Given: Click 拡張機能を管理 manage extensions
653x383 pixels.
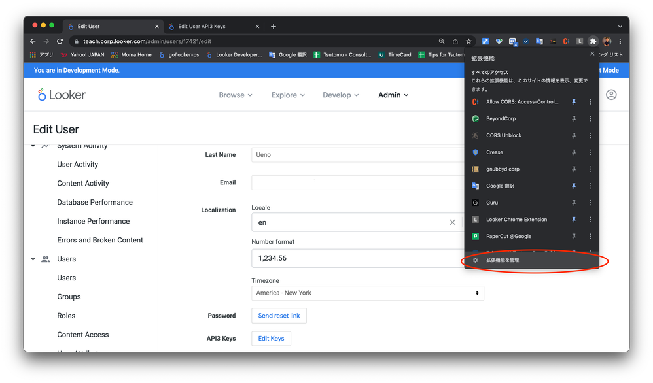Looking at the screenshot, I should coord(532,260).
